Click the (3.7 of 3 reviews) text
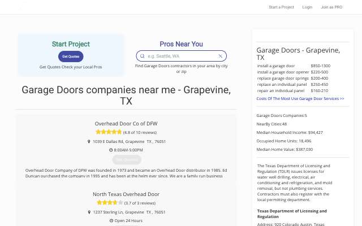Viewport: 362px width, 226px height. [x=140, y=203]
